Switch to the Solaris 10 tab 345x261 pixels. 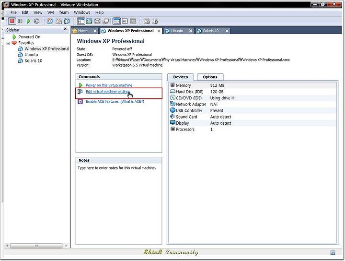(210, 31)
